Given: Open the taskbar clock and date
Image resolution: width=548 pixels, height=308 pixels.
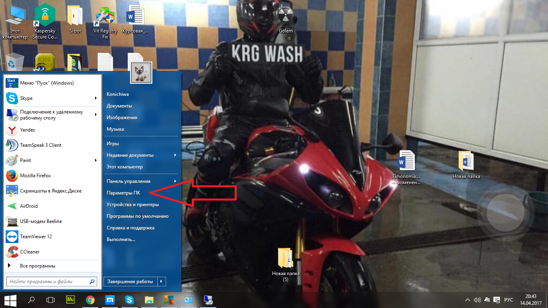Looking at the screenshot, I should point(530,300).
